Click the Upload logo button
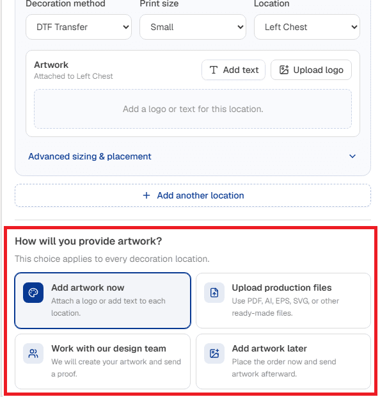Viewport: 380px width, 397px height. click(311, 70)
